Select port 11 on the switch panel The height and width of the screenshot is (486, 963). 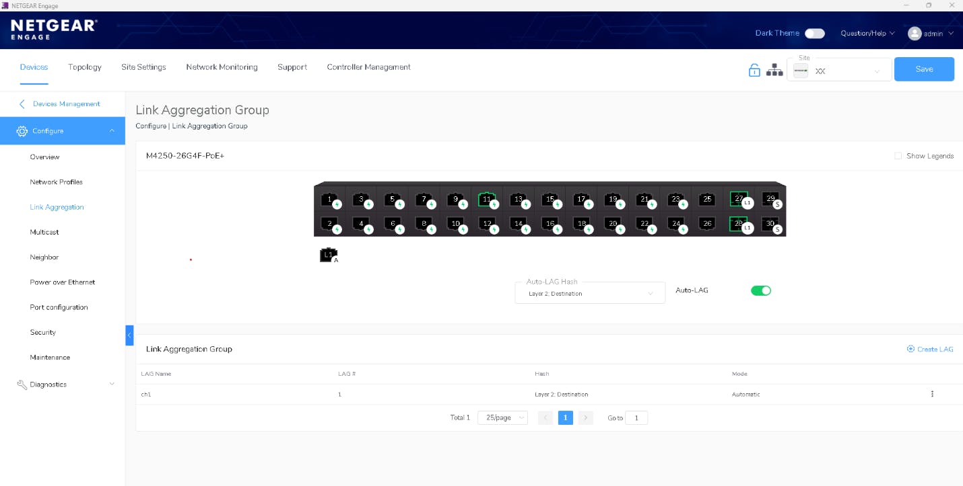(x=486, y=200)
